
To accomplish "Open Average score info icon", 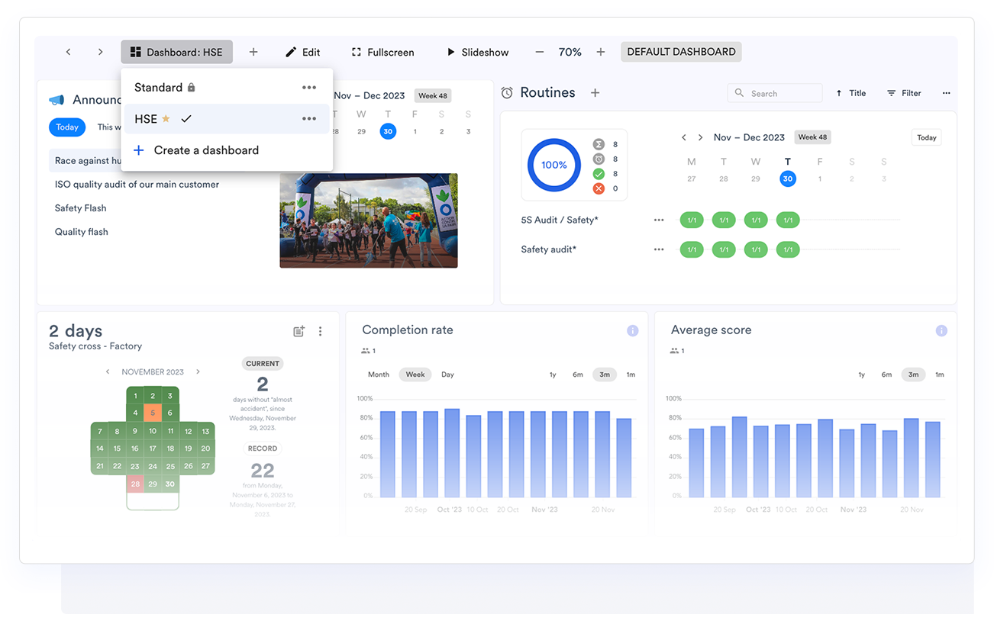I will tap(941, 330).
